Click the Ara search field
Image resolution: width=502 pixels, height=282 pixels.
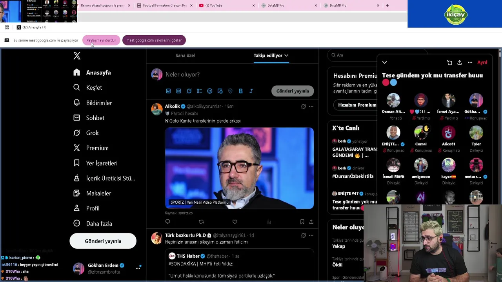click(x=353, y=55)
